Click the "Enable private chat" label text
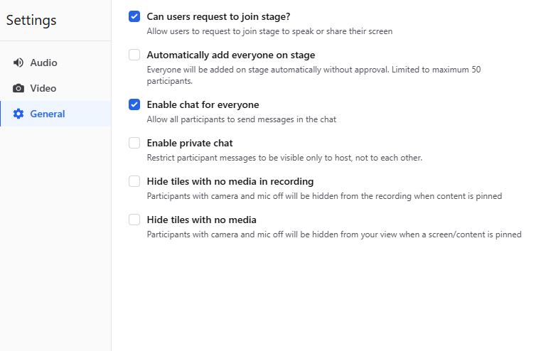Viewport: 541px width, 351px height. click(189, 143)
